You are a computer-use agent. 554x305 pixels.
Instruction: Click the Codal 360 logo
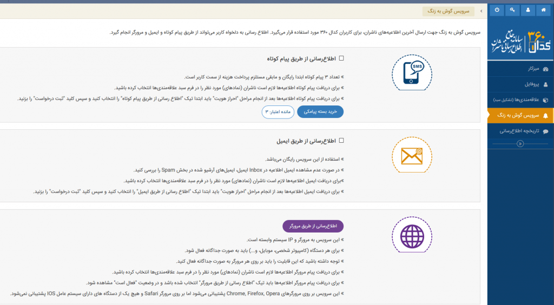[520, 41]
